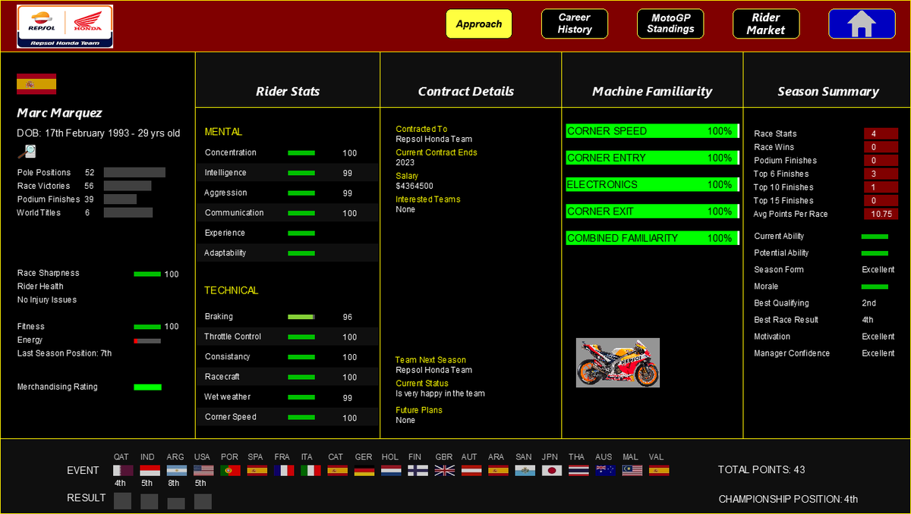Select the JPN event flag

552,470
